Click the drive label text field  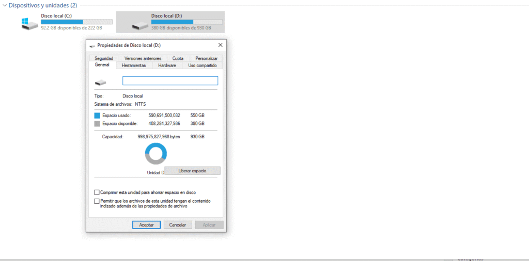coord(170,81)
